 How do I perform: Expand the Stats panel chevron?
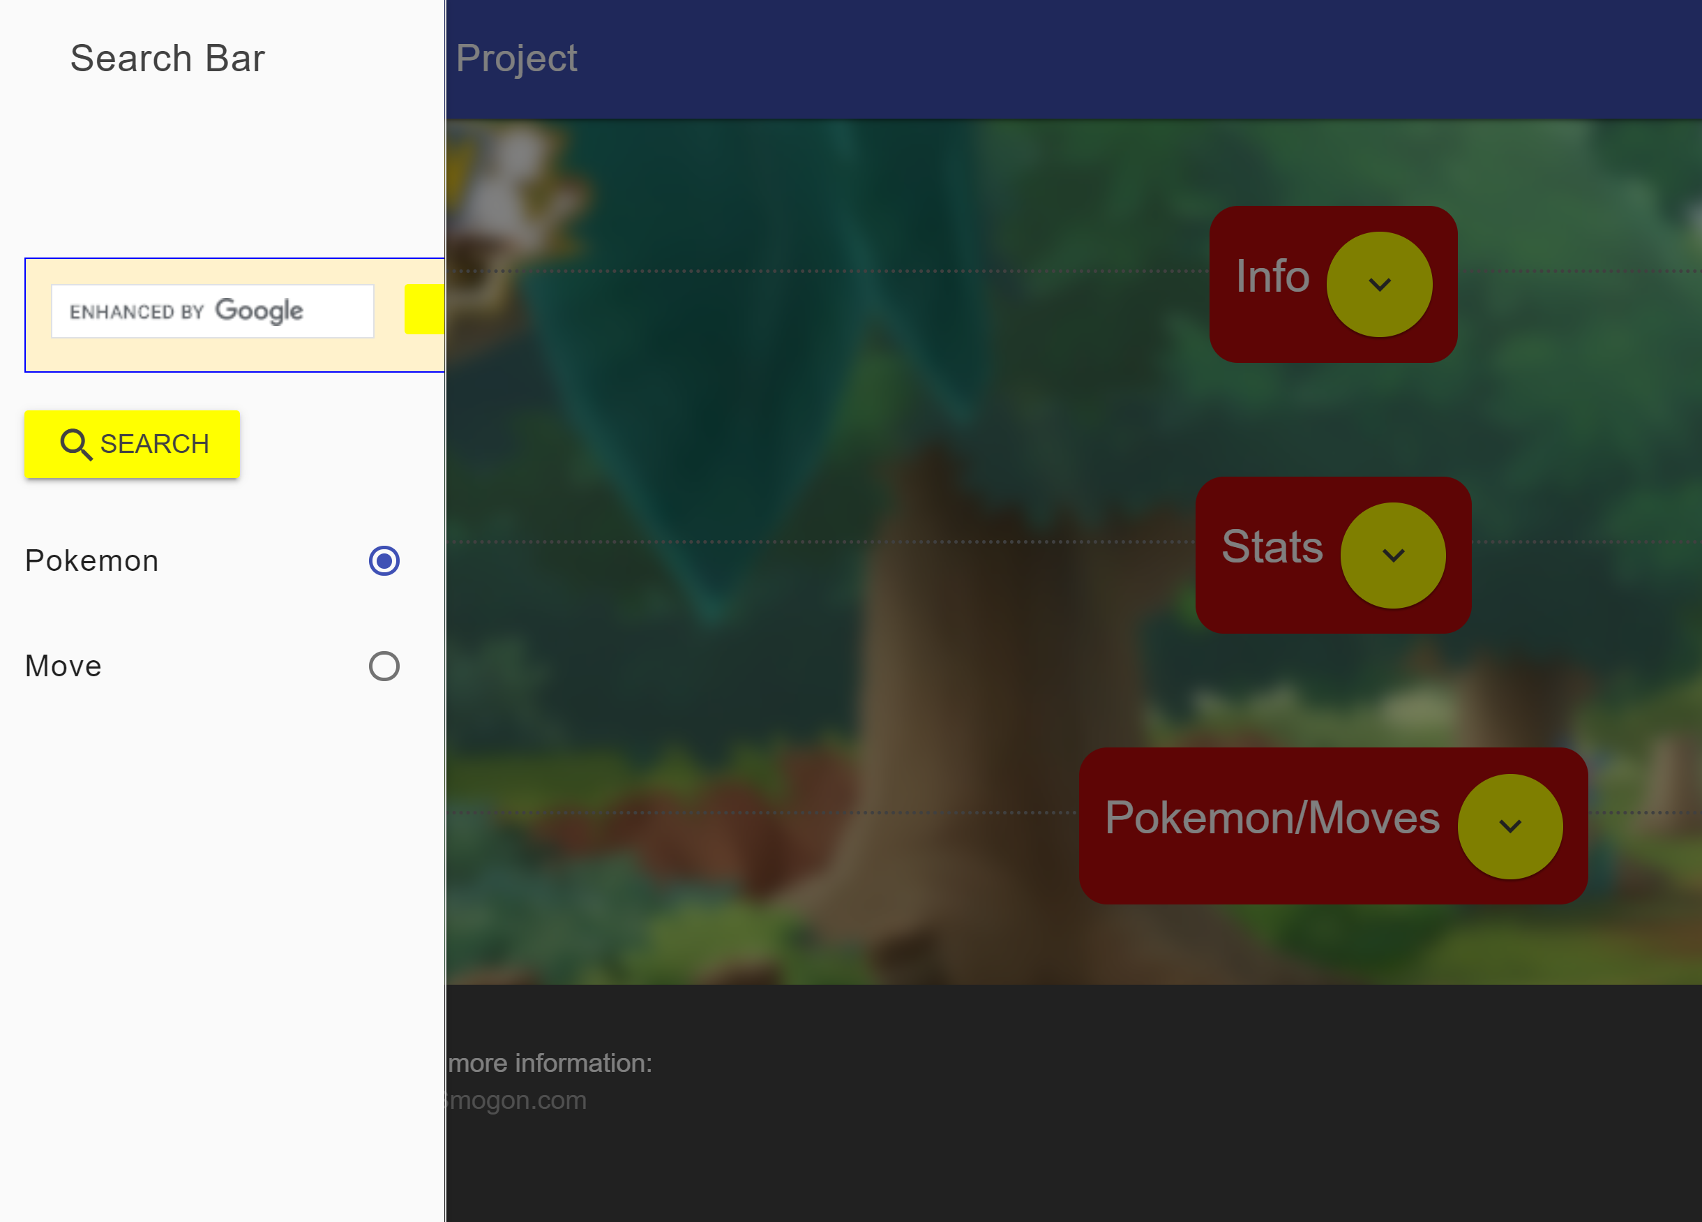click(x=1393, y=556)
